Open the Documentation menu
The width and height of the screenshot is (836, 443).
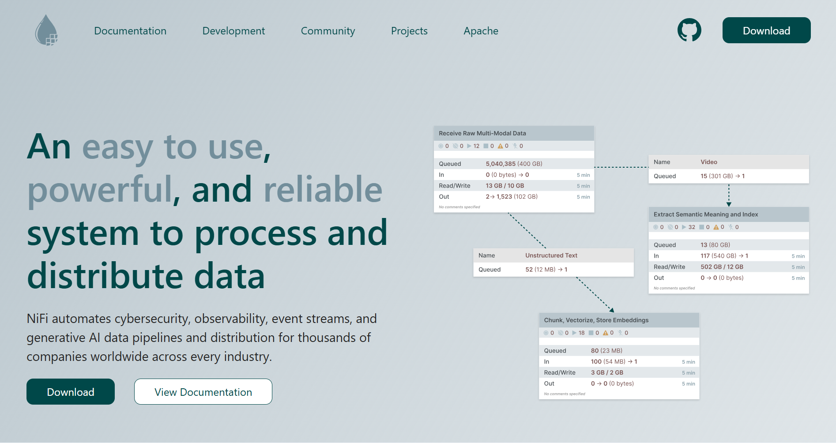[130, 31]
